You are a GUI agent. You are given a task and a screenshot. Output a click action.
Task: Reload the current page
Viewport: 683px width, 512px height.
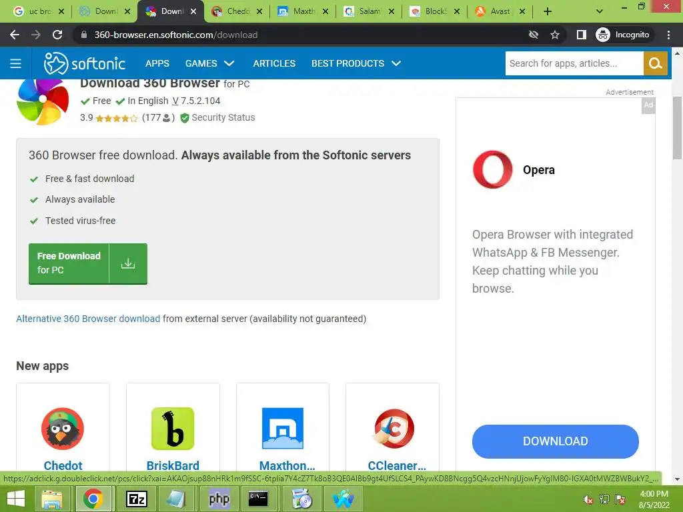tap(57, 35)
